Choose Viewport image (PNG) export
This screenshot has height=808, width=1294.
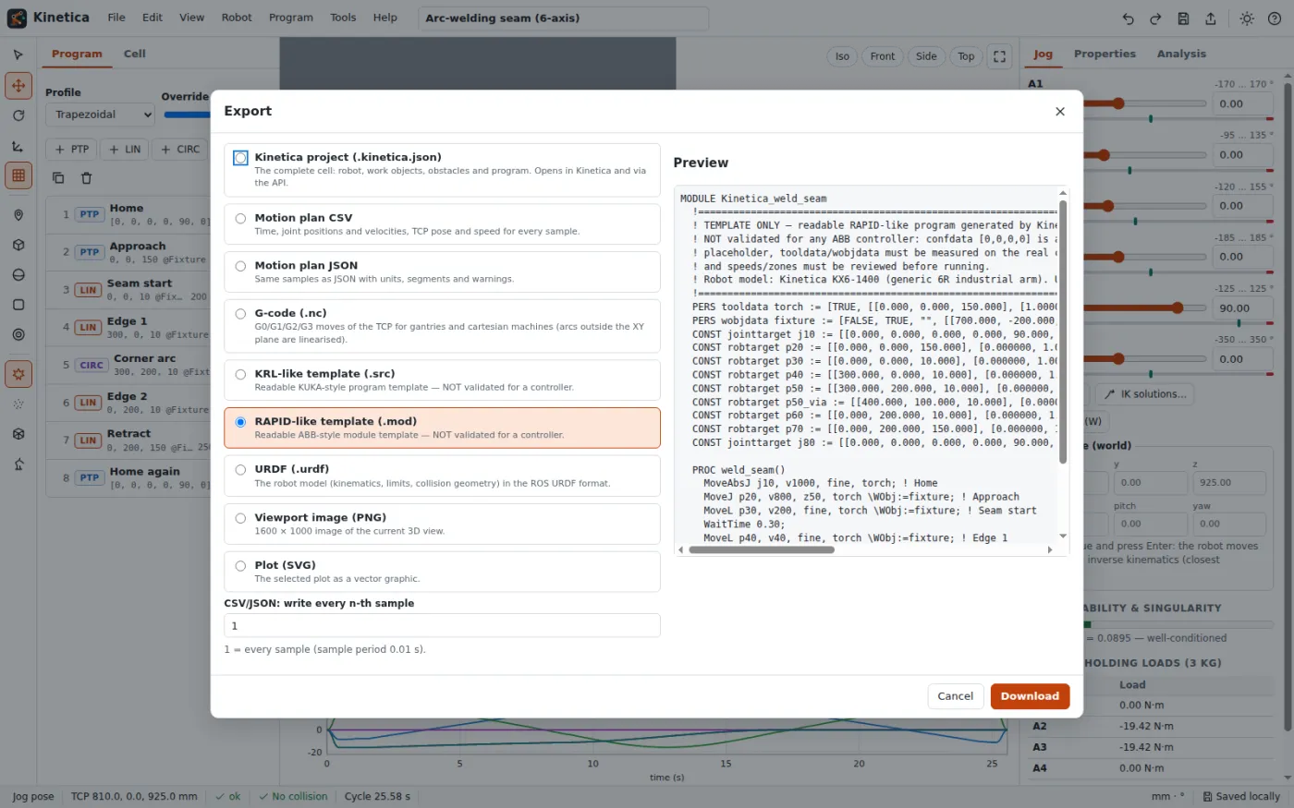coord(442,524)
